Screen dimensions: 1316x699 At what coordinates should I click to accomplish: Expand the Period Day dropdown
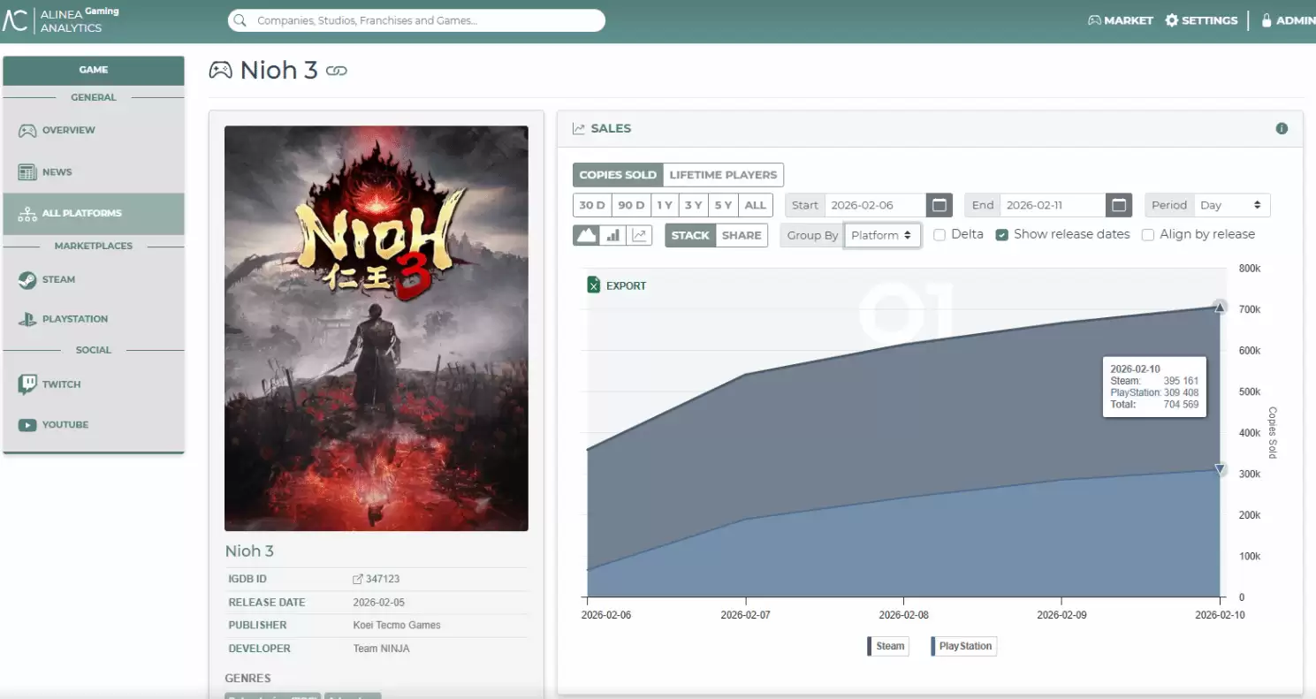(1231, 205)
